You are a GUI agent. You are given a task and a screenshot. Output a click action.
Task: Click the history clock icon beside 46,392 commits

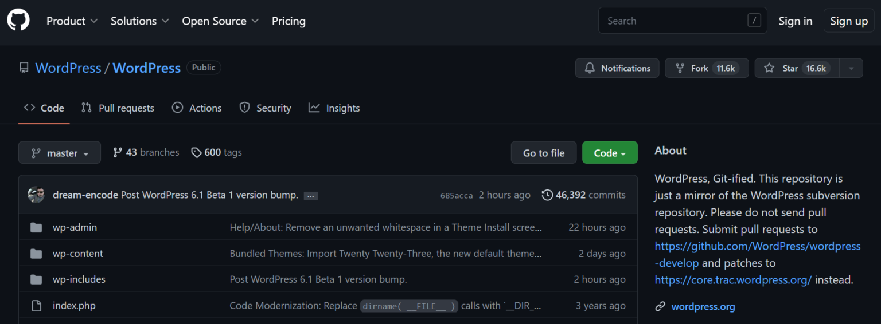point(547,195)
